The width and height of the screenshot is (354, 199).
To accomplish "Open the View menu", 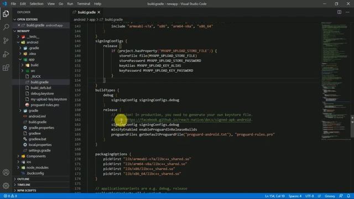I will (x=51, y=4).
